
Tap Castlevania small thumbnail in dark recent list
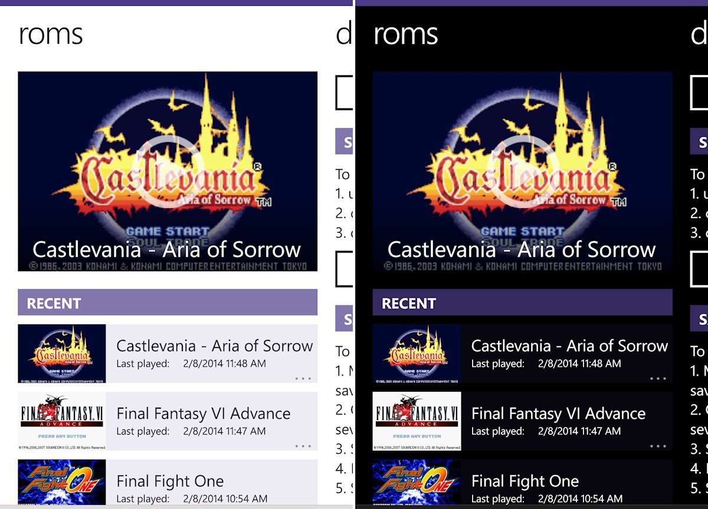tap(417, 353)
